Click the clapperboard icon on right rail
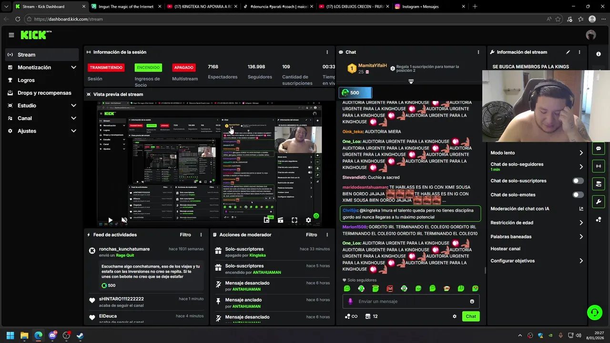This screenshot has height=343, width=610. point(599,184)
